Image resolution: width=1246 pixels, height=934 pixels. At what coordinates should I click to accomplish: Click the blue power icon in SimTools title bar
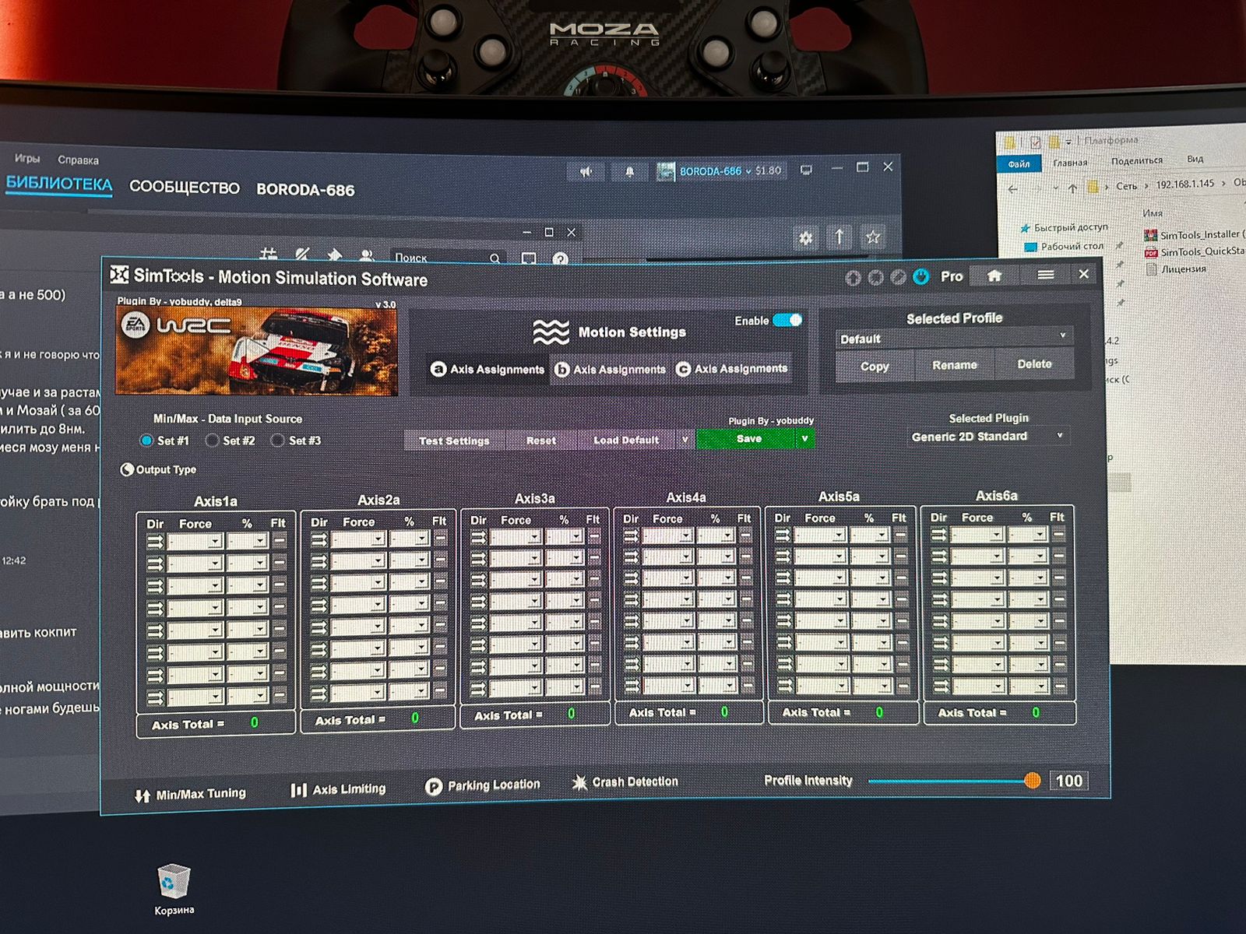(x=921, y=277)
